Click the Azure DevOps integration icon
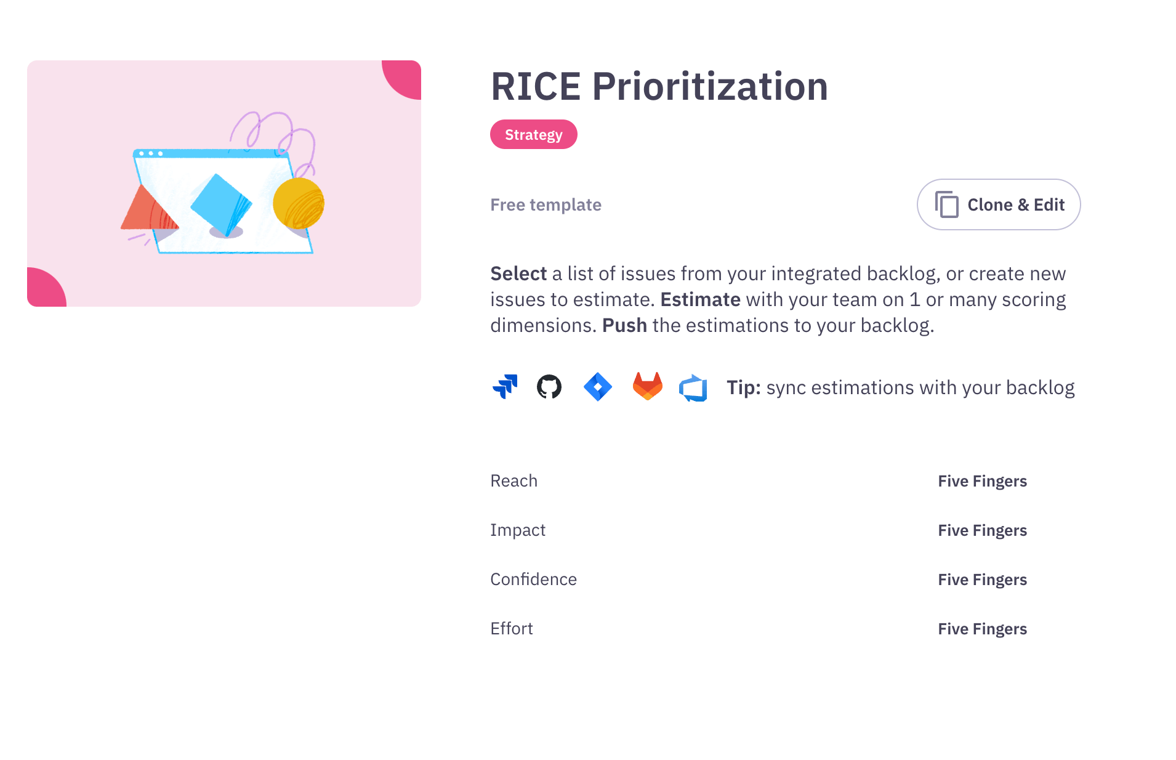The image size is (1176, 760). click(x=693, y=387)
